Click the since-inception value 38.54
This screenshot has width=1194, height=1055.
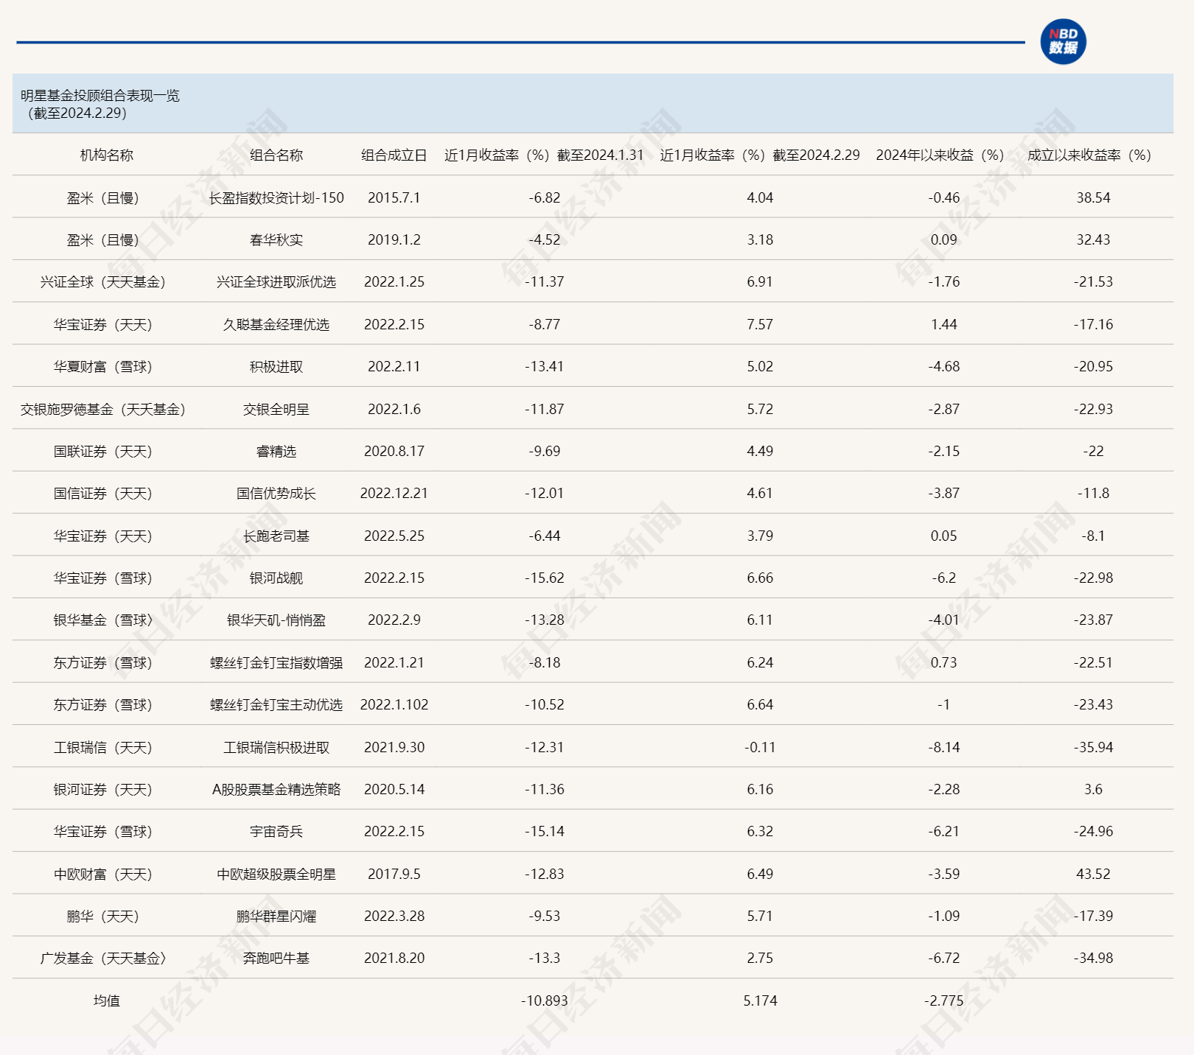(1093, 197)
